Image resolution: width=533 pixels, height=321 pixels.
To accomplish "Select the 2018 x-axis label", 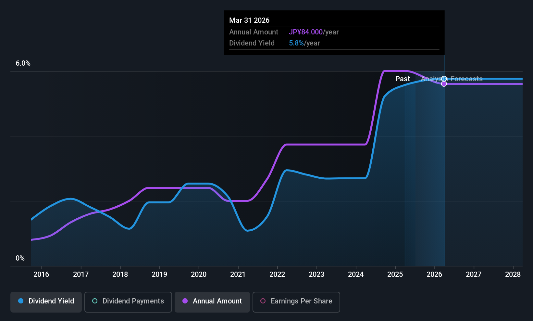I will (x=120, y=275).
